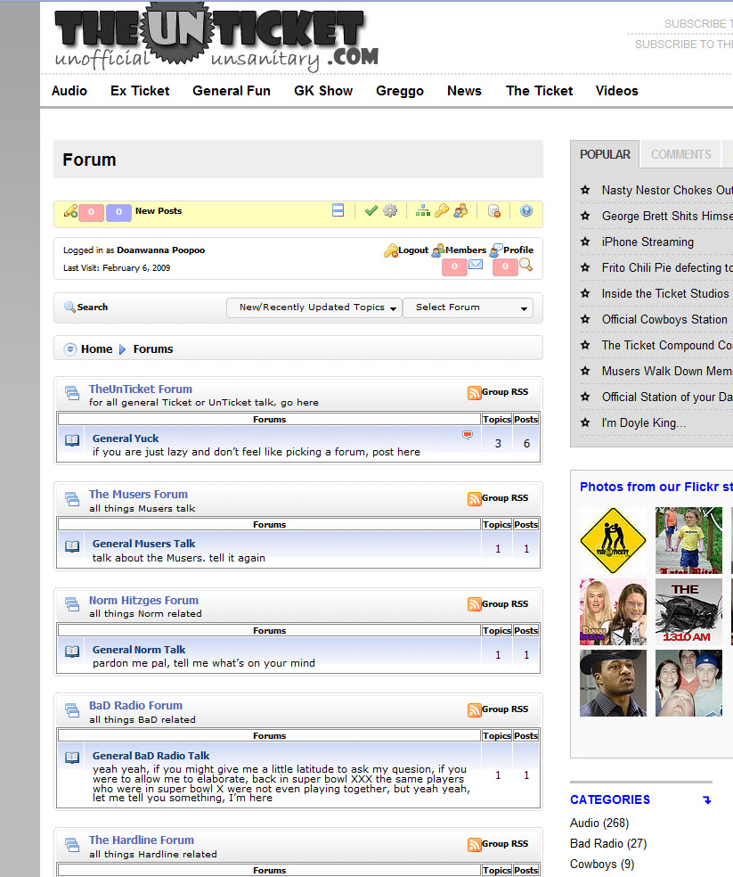Click the pencil New Posts icon
The height and width of the screenshot is (877, 733).
(x=70, y=211)
